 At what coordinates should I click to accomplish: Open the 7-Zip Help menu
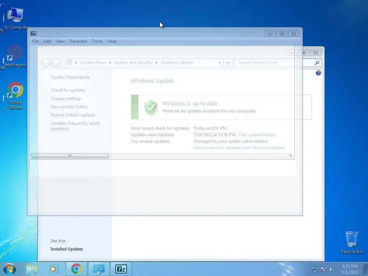[112, 41]
